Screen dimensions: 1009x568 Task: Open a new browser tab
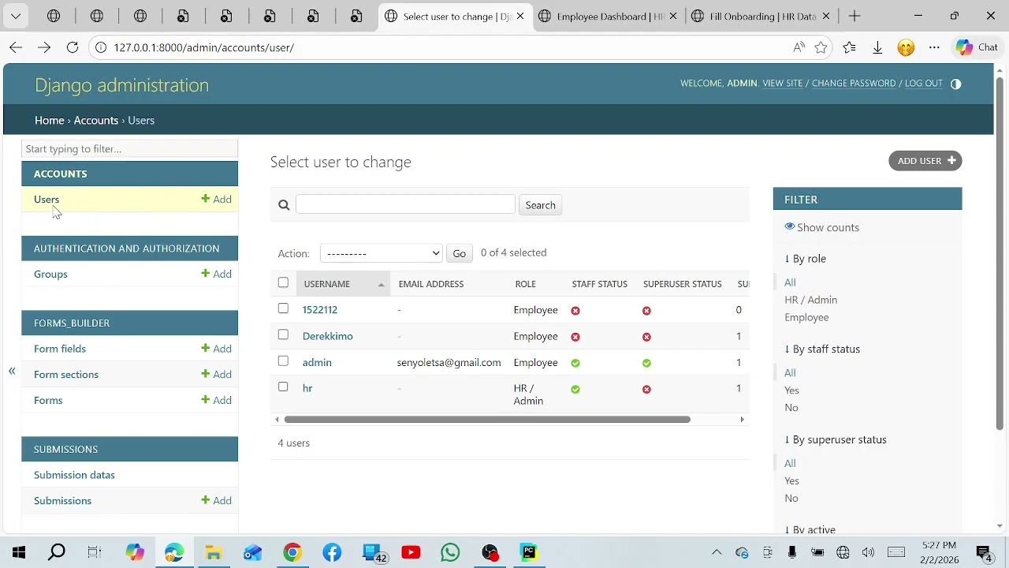click(x=854, y=16)
